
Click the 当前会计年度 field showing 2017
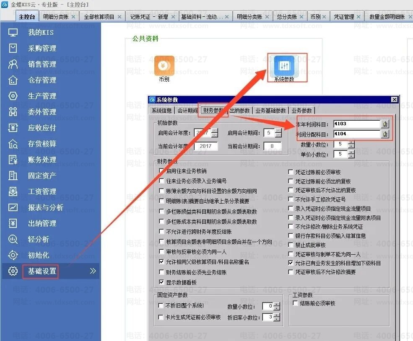coord(206,146)
